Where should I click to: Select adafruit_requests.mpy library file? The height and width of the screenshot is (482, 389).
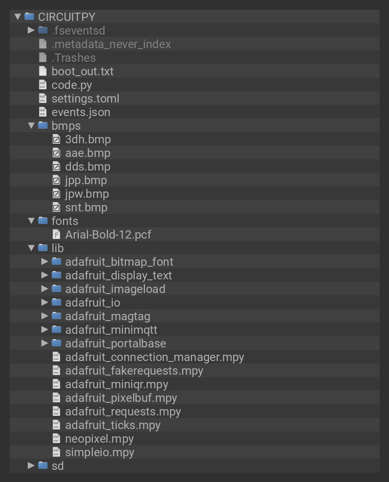pyautogui.click(x=123, y=412)
